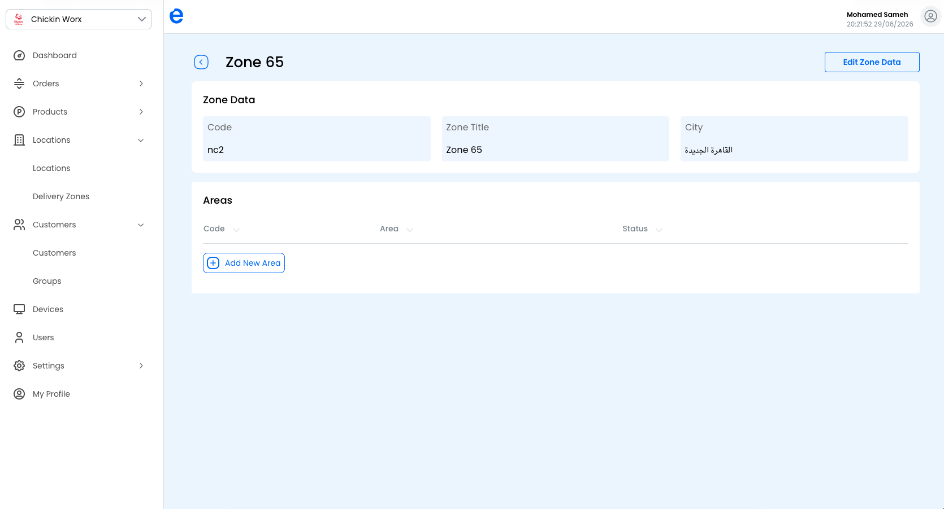Click the Chickin Worx brand logo
This screenshot has height=509, width=944.
click(x=19, y=19)
